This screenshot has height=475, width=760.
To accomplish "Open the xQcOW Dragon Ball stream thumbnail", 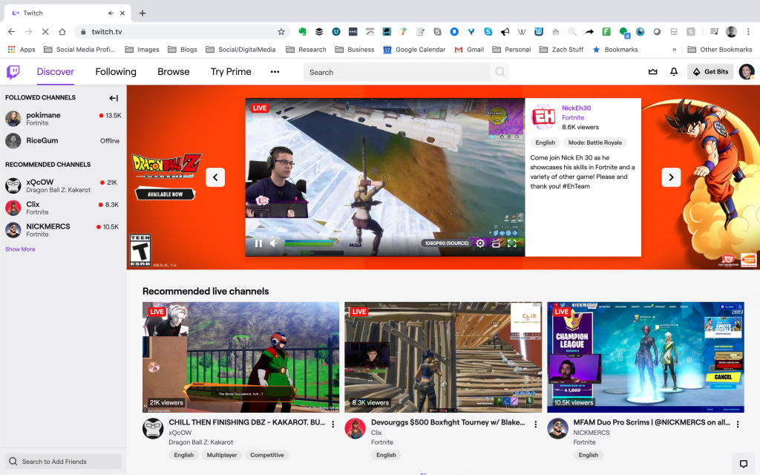I will (241, 357).
